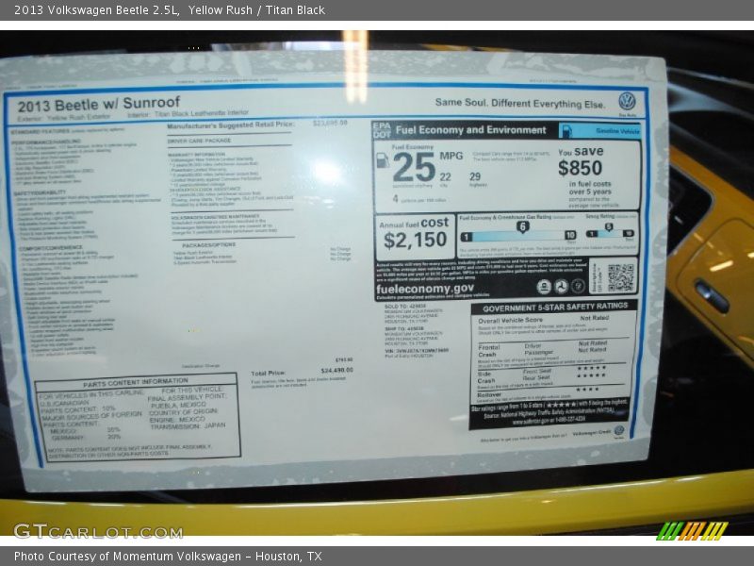Screen dimensions: 754x566
Task: Click the first agency seal beside fueleconomy.gov
Action: click(x=544, y=287)
